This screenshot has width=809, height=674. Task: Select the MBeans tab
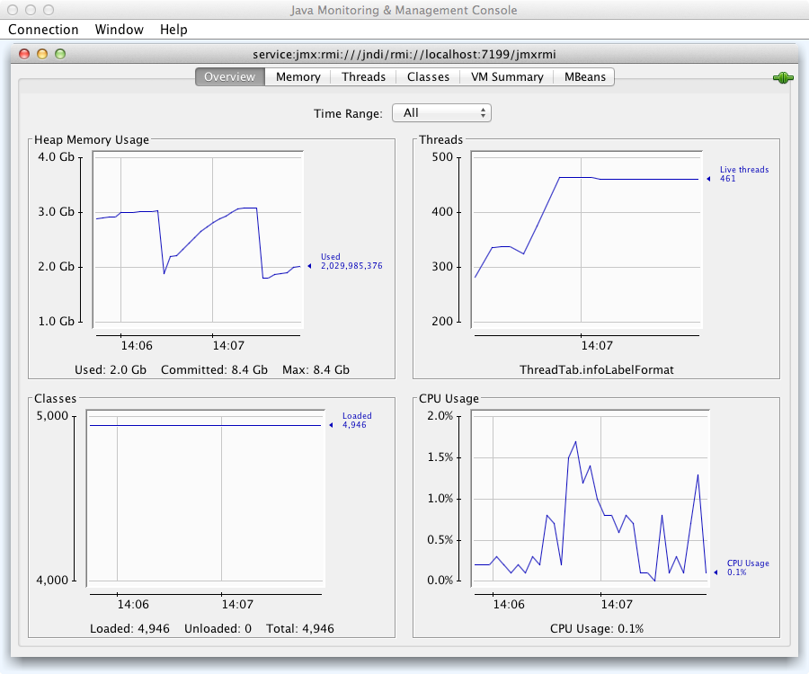pyautogui.click(x=584, y=77)
